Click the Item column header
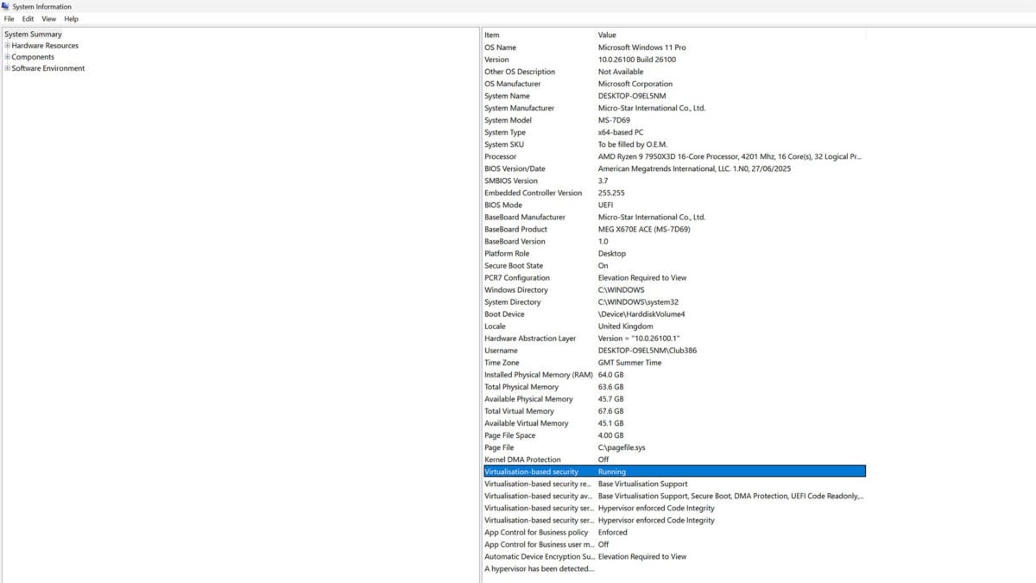Screen dimensions: 1036x583 492,35
